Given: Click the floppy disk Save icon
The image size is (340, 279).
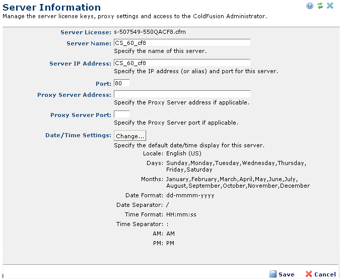Looking at the screenshot, I should click(x=273, y=274).
